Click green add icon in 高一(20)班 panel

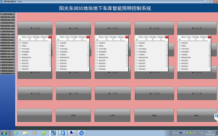click(179, 40)
